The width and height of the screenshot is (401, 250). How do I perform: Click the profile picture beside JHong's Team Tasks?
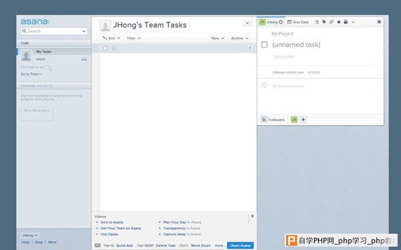105,26
